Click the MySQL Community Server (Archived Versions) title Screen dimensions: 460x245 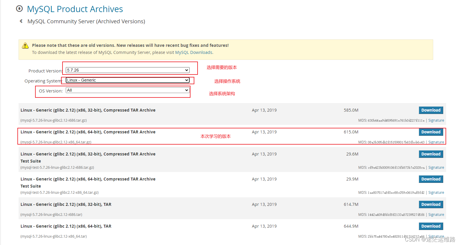point(86,21)
